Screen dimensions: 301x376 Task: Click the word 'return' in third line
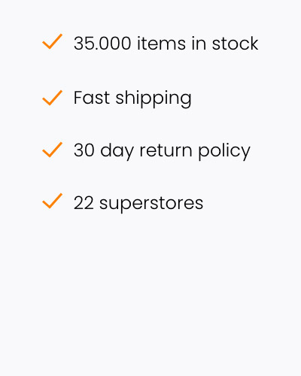click(166, 151)
